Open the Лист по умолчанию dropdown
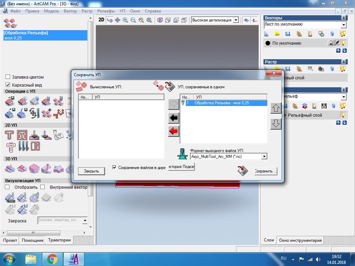The width and height of the screenshot is (355, 266). 344,25
